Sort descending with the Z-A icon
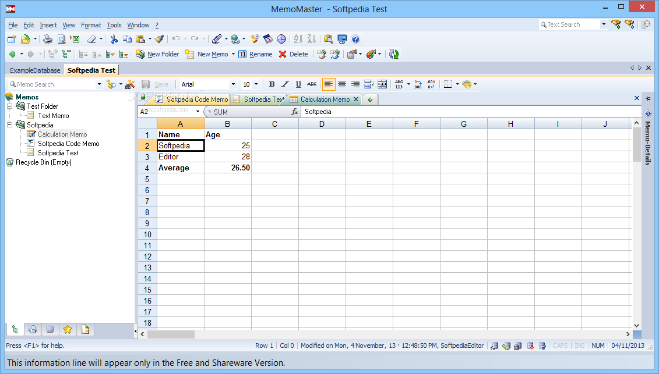This screenshot has width=659, height=374. [x=312, y=39]
